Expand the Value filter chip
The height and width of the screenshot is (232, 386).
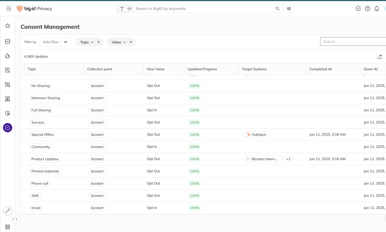[118, 42]
